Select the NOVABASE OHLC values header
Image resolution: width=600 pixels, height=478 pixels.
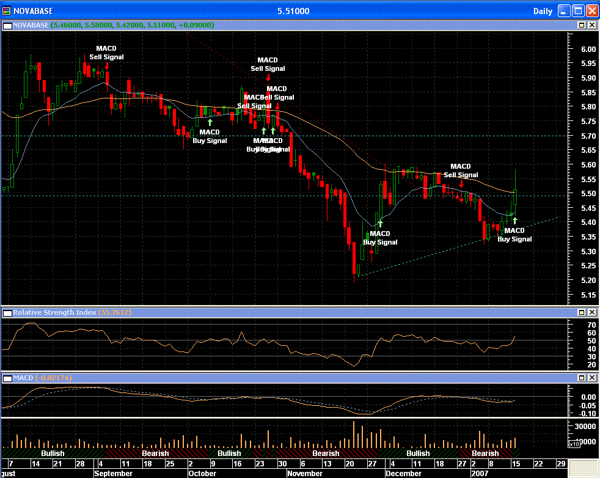(132, 25)
